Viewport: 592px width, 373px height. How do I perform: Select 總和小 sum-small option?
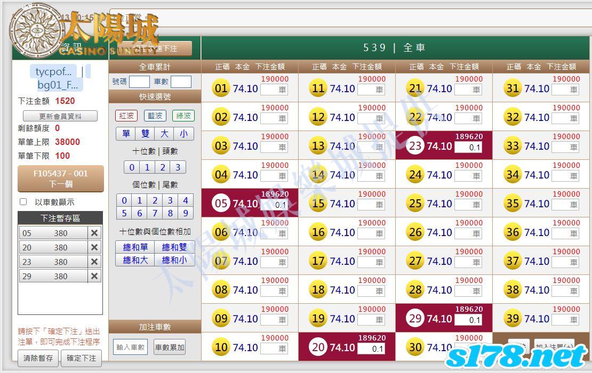[174, 260]
